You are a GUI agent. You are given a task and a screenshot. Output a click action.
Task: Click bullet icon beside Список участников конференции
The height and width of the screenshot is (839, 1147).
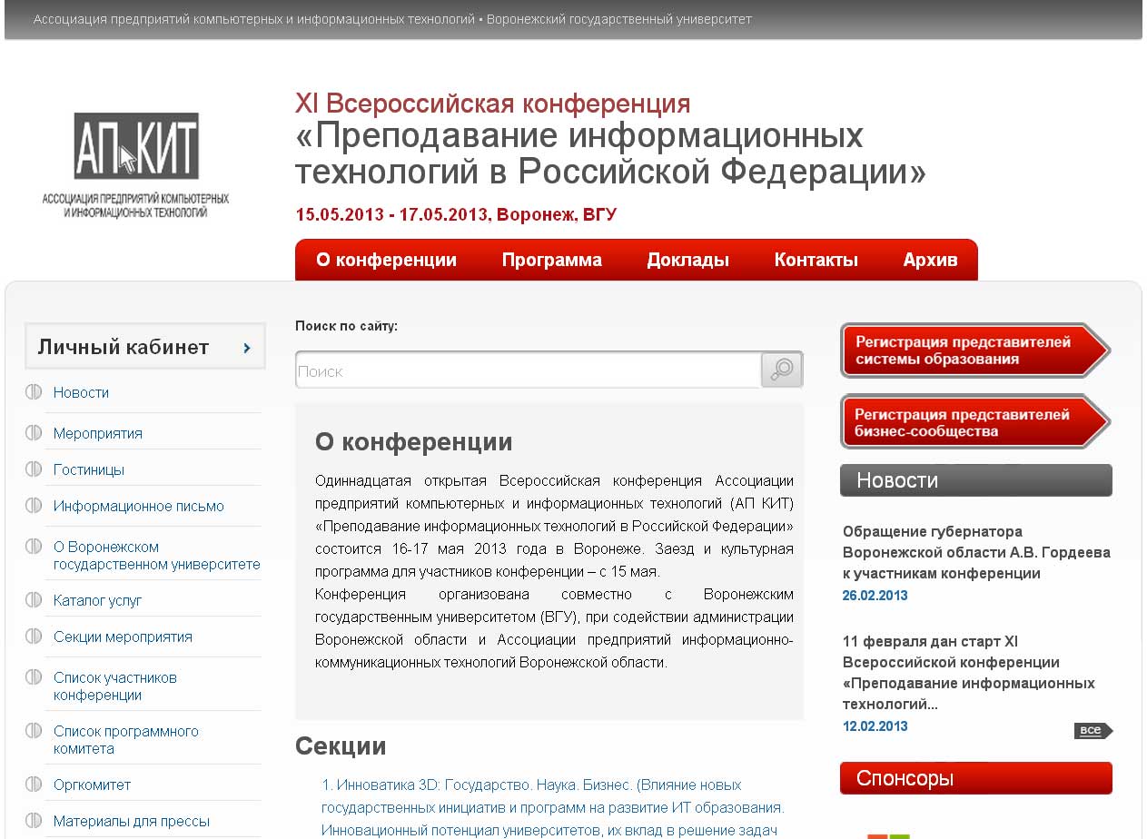(x=34, y=677)
